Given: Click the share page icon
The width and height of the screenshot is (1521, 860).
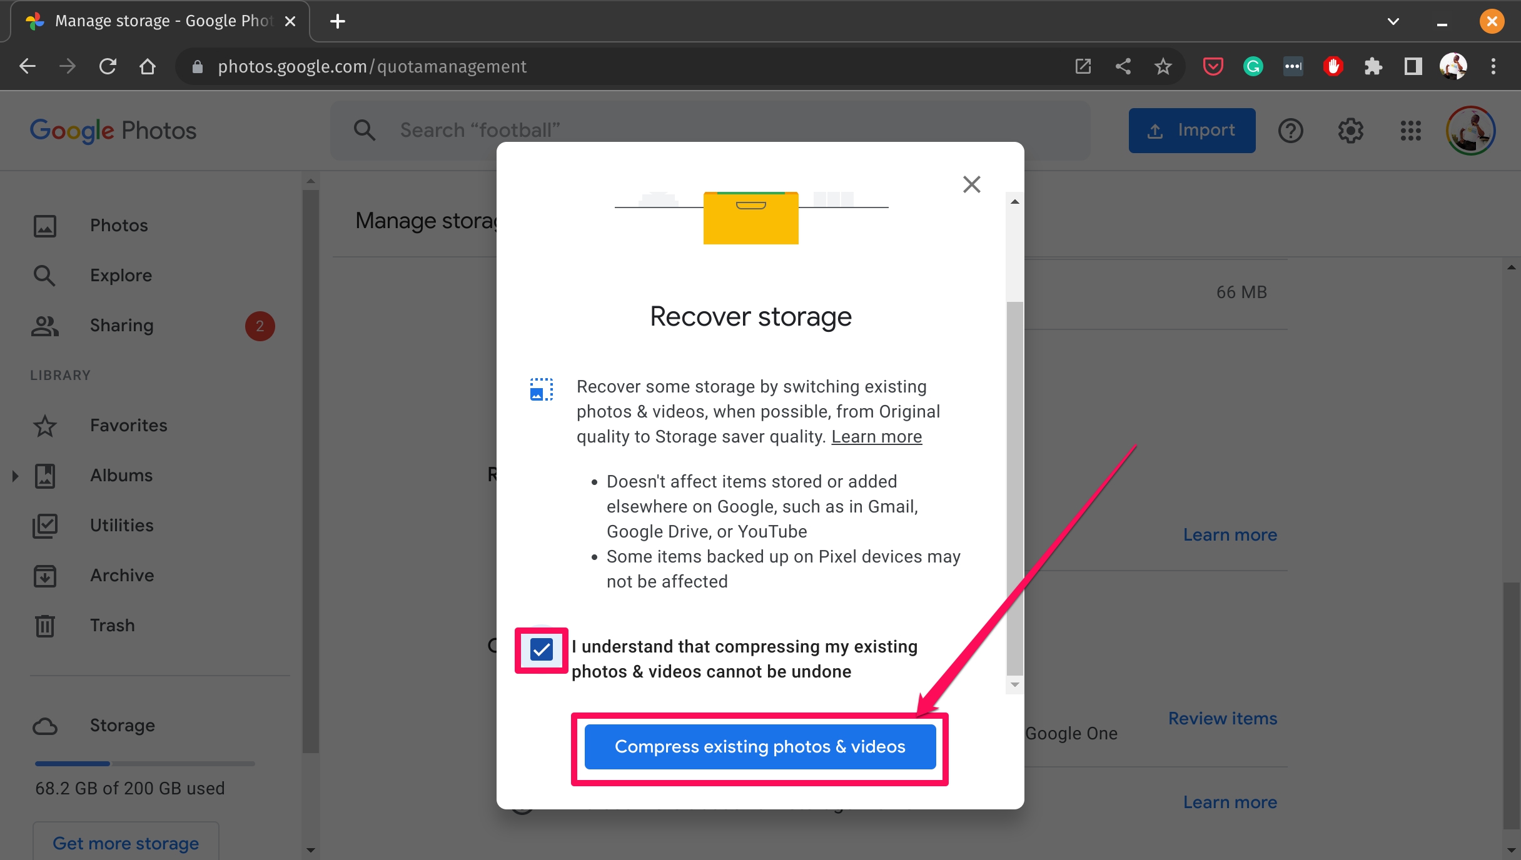Looking at the screenshot, I should click(x=1123, y=66).
